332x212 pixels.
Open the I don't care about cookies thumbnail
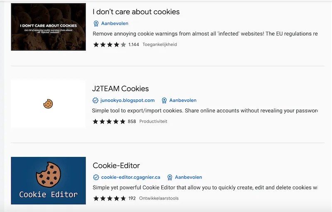pyautogui.click(x=49, y=27)
